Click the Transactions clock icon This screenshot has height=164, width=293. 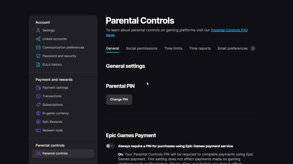click(38, 96)
